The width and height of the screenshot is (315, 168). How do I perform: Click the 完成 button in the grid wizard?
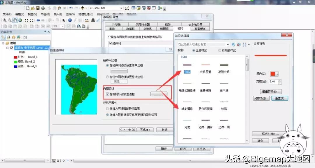click(145, 130)
